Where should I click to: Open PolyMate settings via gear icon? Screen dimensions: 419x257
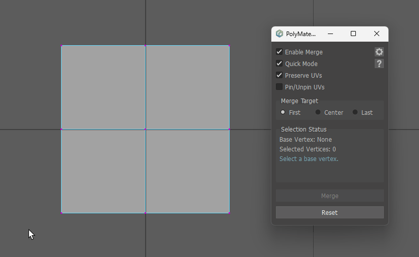click(x=379, y=52)
